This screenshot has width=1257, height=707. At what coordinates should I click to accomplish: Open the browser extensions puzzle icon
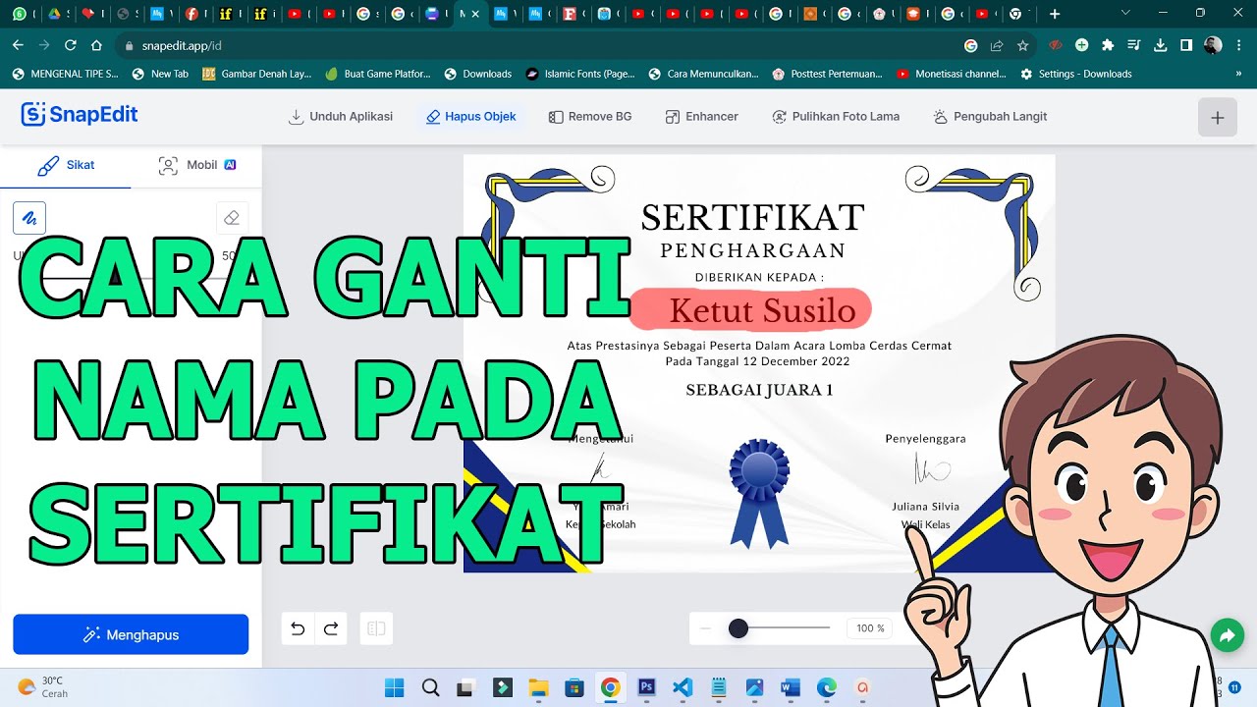point(1108,45)
